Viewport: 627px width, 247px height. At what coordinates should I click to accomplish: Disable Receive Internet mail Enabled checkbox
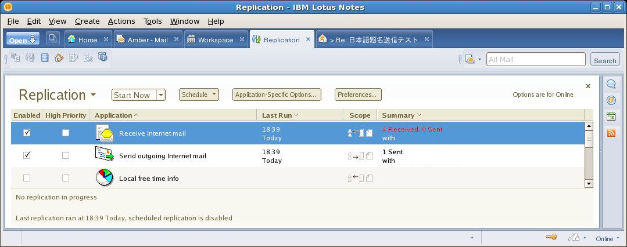click(x=27, y=133)
